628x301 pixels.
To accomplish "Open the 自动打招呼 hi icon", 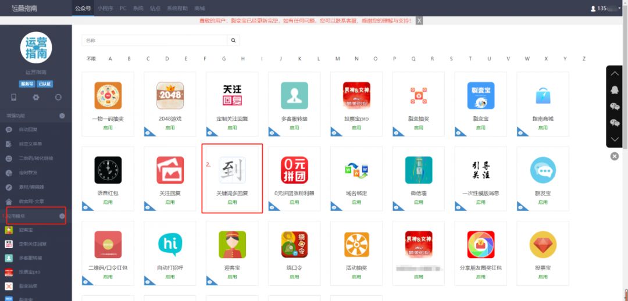I will [170, 245].
